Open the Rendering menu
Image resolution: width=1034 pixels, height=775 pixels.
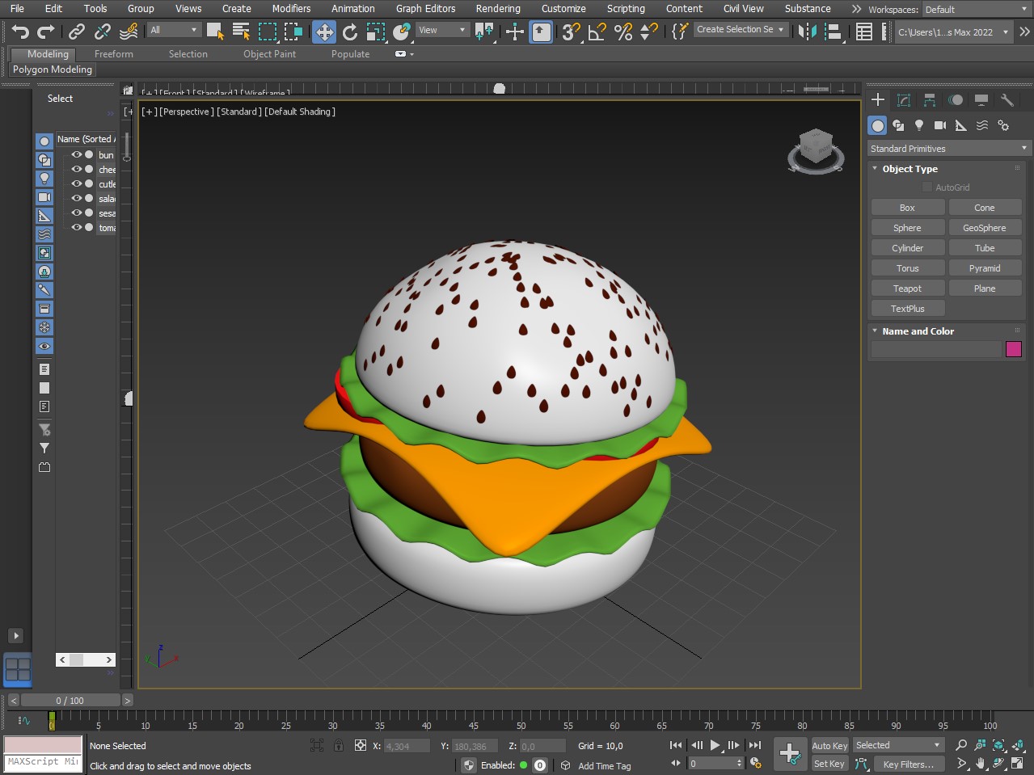tap(497, 9)
